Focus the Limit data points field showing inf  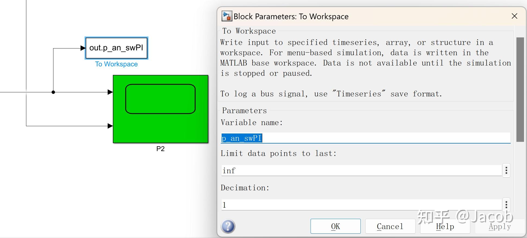[361, 171]
